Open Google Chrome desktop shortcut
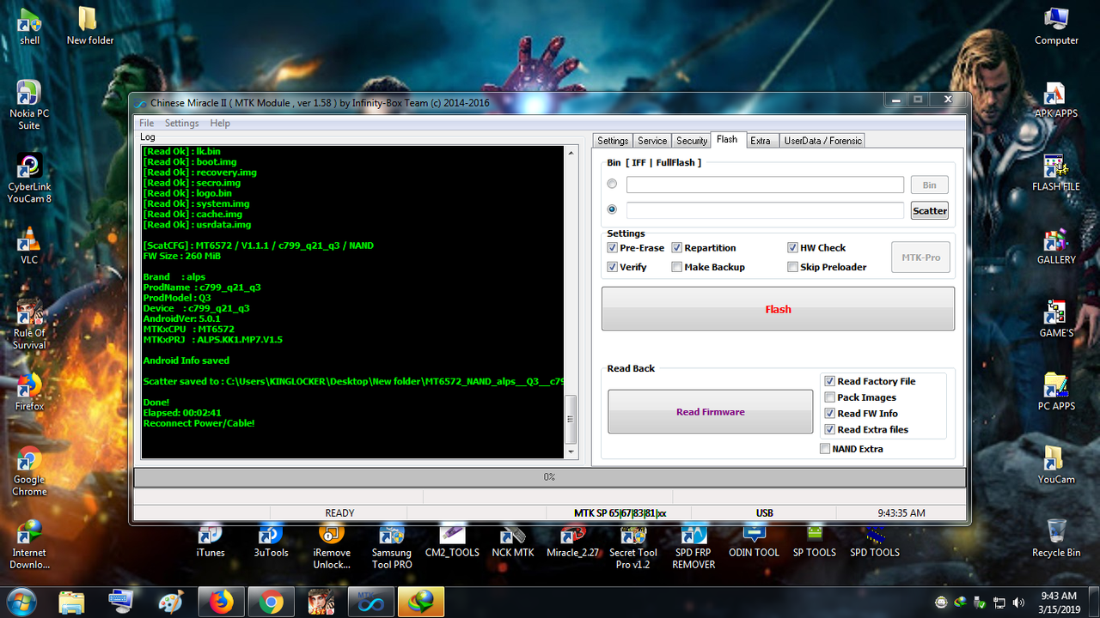This screenshot has height=618, width=1100. 29,471
